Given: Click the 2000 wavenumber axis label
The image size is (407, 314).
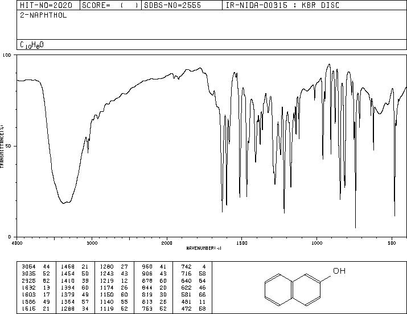Looking at the screenshot, I should coord(167,243).
